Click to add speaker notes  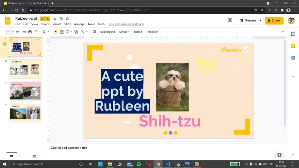coord(69,148)
